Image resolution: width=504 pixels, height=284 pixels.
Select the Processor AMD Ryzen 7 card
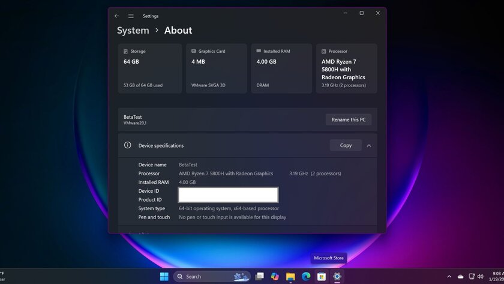pyautogui.click(x=347, y=68)
